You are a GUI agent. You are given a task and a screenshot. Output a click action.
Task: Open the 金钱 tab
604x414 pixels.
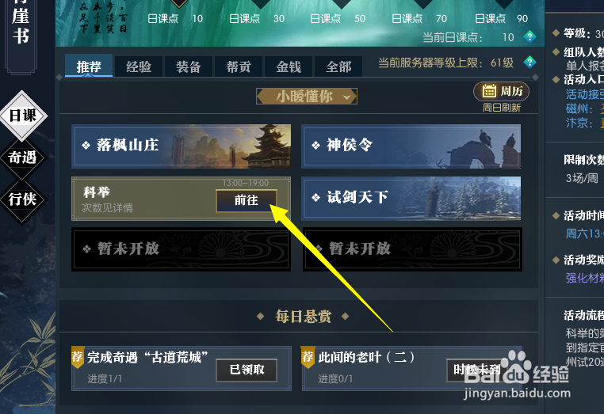(289, 66)
